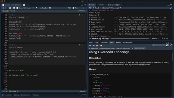This screenshot has height=98, width=174.
Task: Save the current qmd document
Action: (x=14, y=8)
